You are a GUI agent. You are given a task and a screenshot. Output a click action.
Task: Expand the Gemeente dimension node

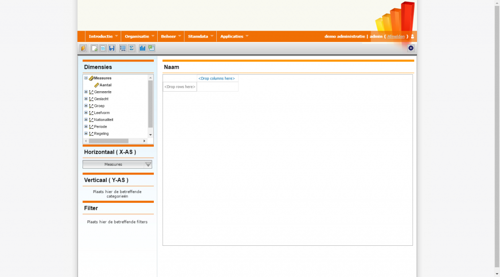86,92
